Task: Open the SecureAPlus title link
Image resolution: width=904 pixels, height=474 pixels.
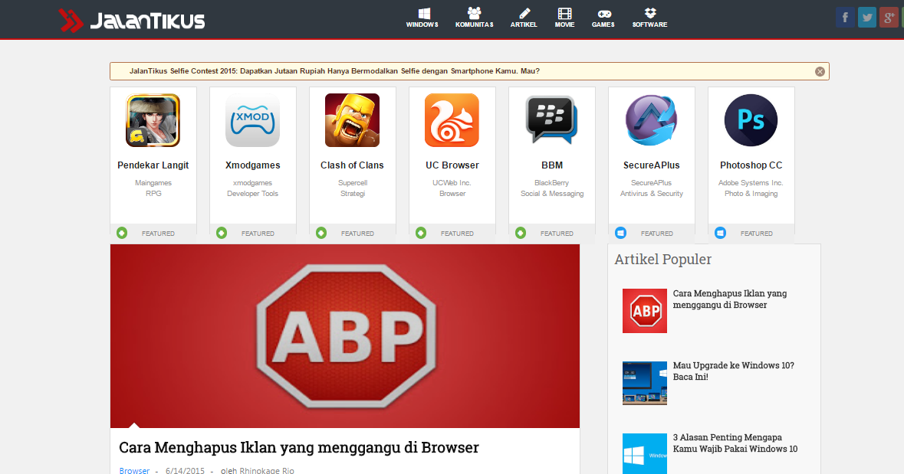Action: point(652,165)
